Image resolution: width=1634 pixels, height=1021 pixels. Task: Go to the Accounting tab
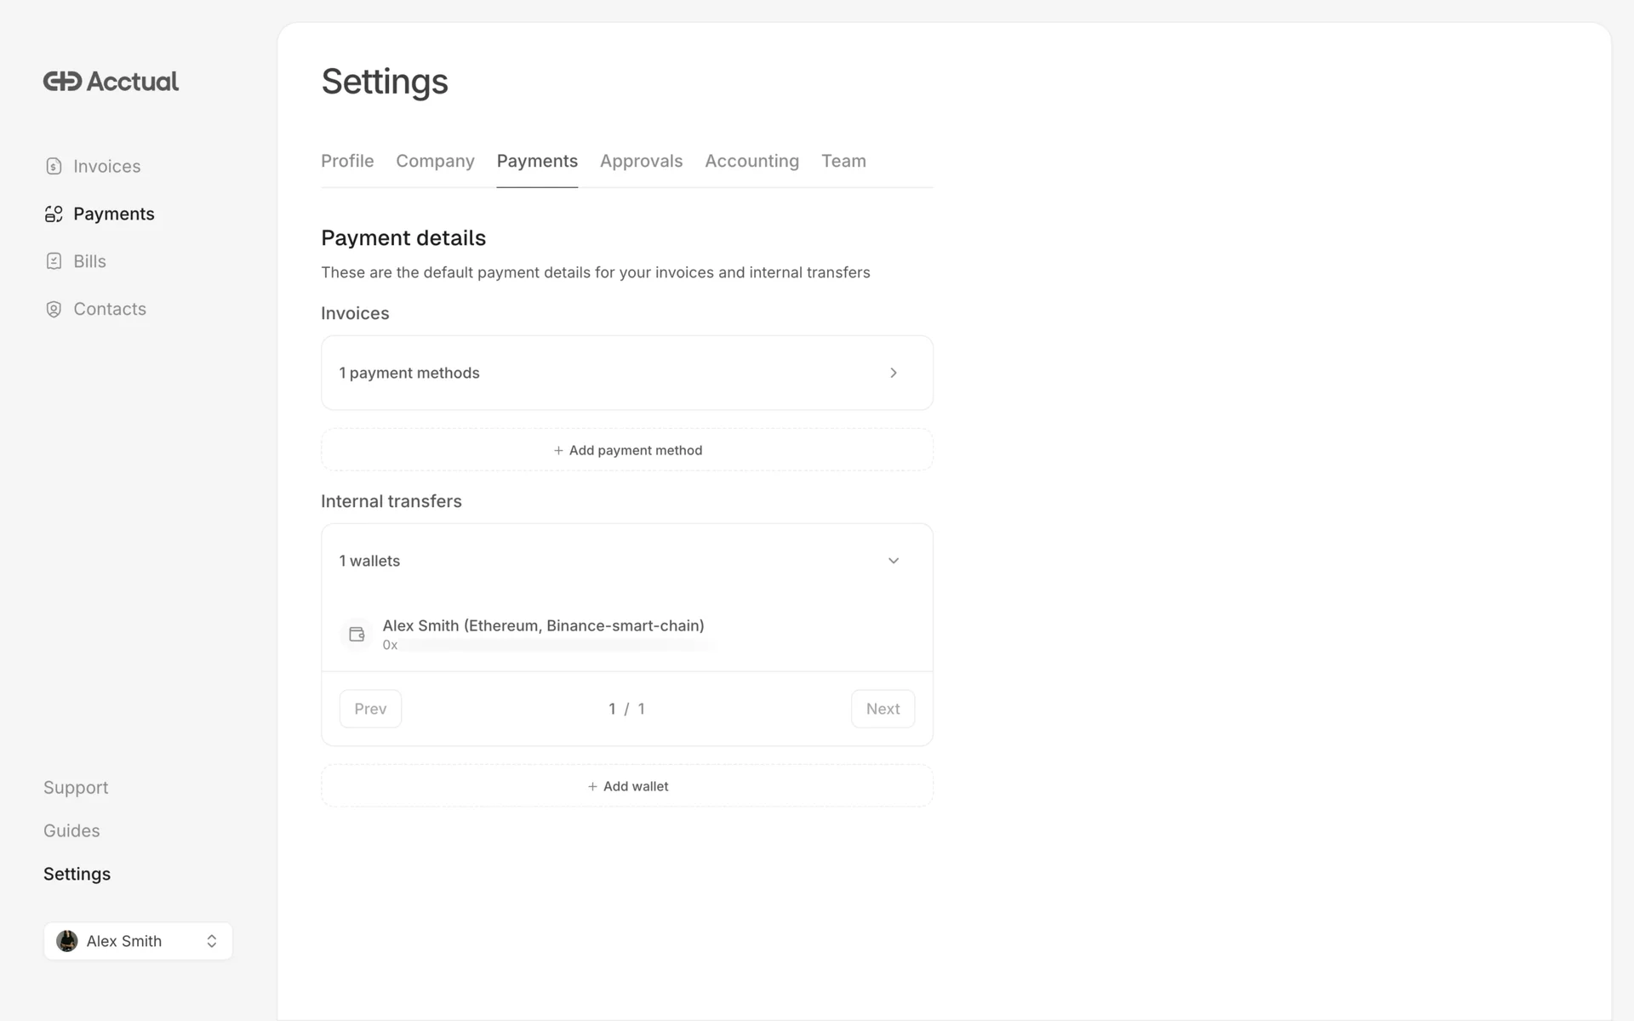point(751,161)
